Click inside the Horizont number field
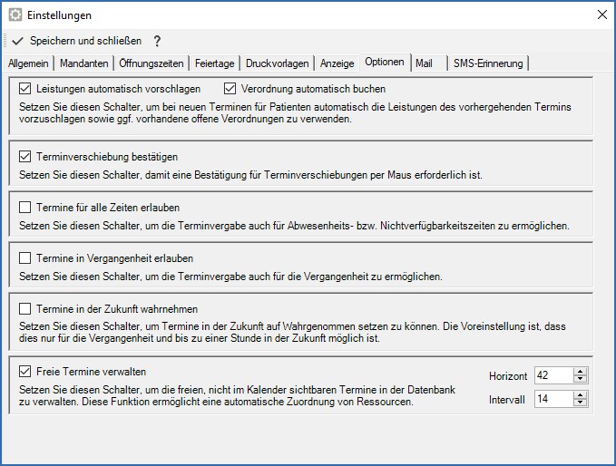The width and height of the screenshot is (616, 466). 552,374
